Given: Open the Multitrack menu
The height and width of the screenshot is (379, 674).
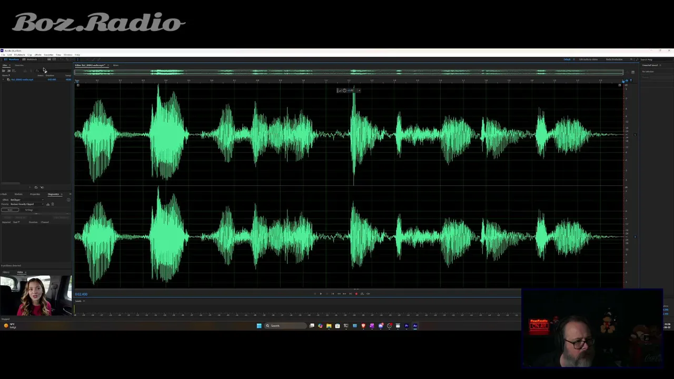Looking at the screenshot, I should [19, 55].
